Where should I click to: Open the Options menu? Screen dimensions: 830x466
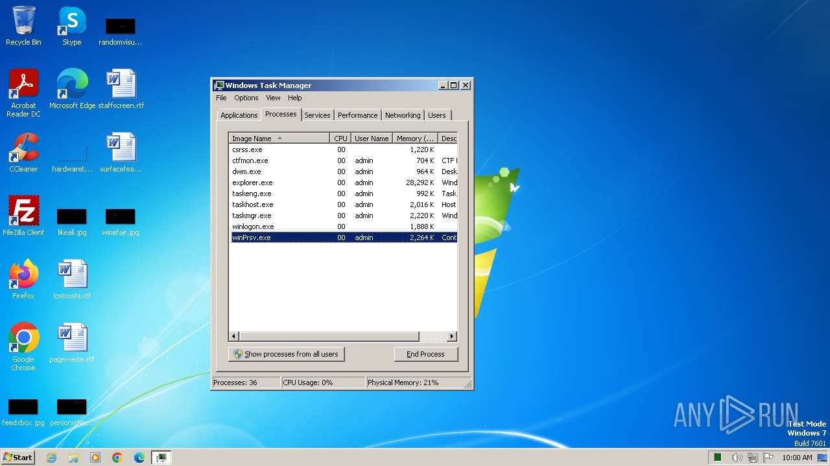point(246,98)
